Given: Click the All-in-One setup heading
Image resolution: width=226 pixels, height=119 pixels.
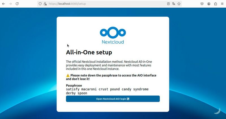Looking at the screenshot, I should tap(89, 52).
